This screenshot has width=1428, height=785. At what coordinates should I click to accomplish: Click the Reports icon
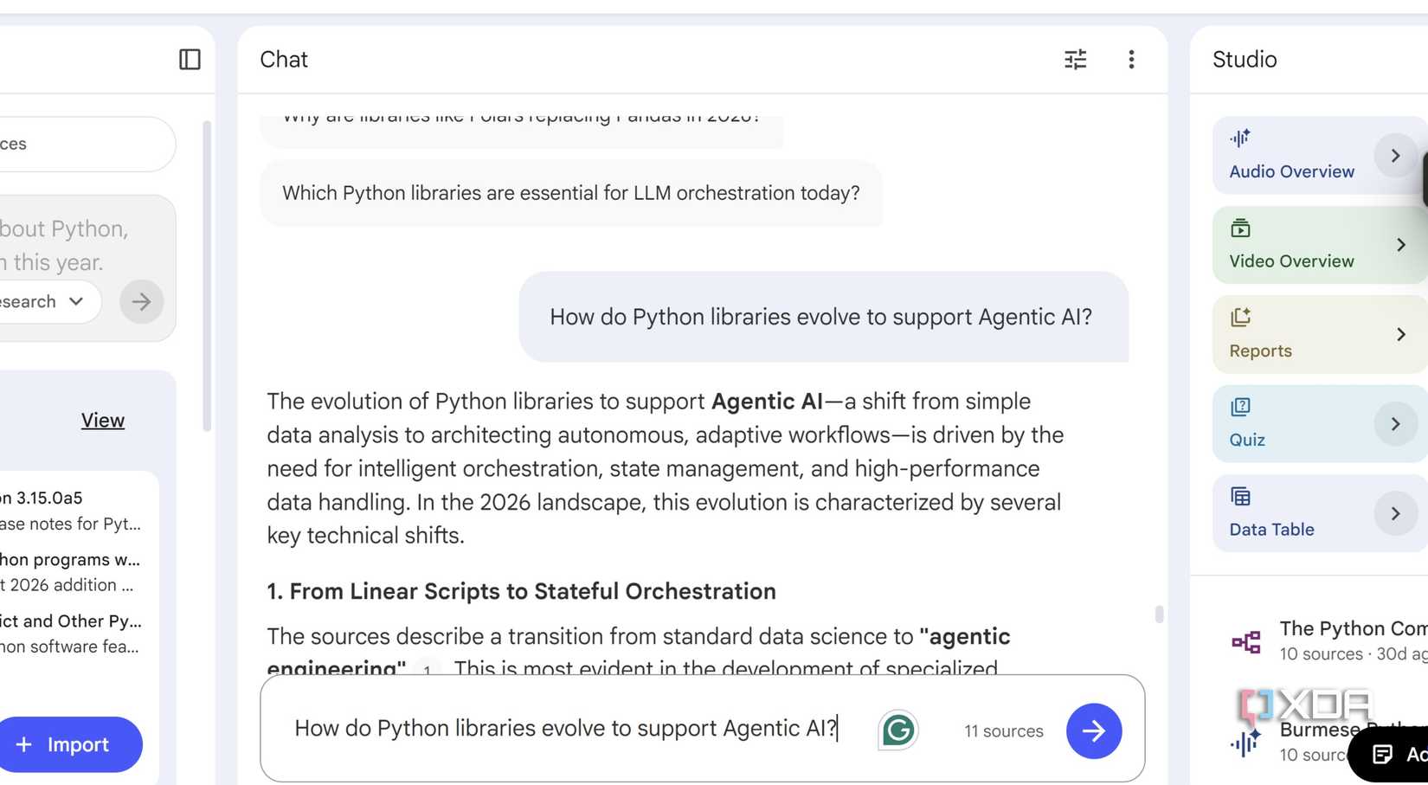point(1240,317)
